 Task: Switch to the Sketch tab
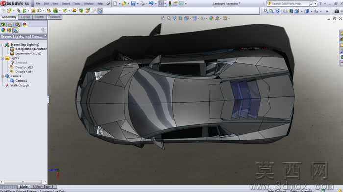39,17
